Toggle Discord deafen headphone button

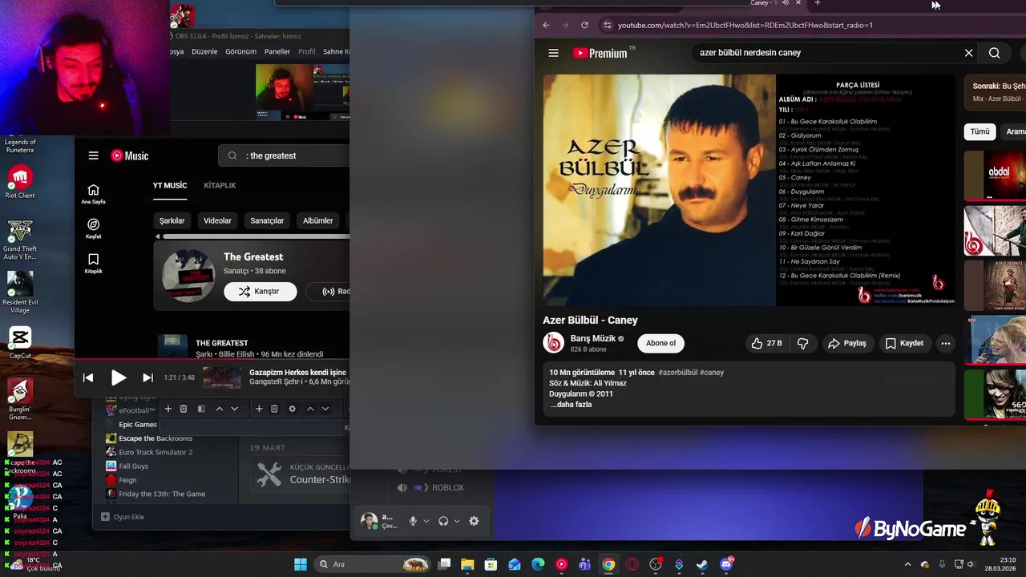pyautogui.click(x=443, y=521)
